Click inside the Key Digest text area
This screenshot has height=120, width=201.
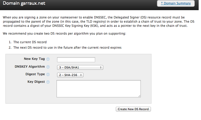99,89
